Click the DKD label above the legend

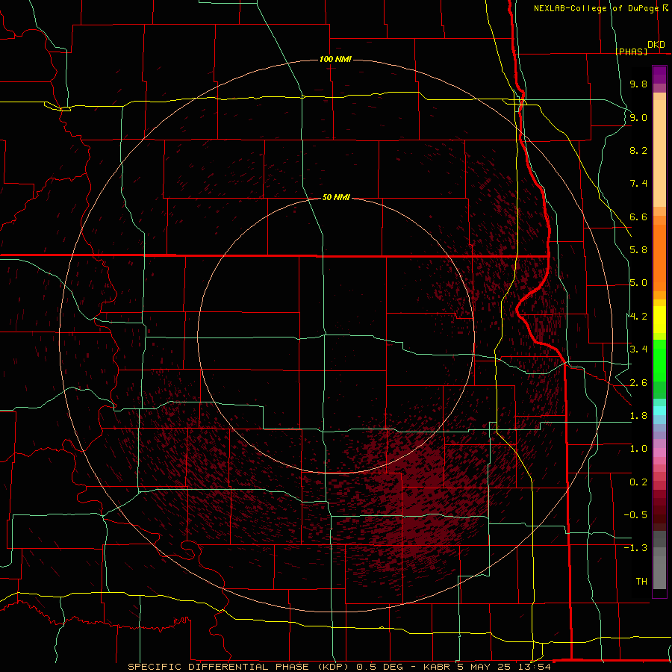[x=656, y=45]
